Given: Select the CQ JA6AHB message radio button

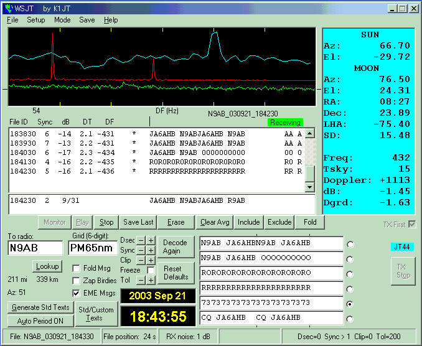Looking at the screenshot, I should [x=350, y=319].
